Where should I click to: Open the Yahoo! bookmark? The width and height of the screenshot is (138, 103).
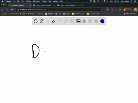click(31, 14)
